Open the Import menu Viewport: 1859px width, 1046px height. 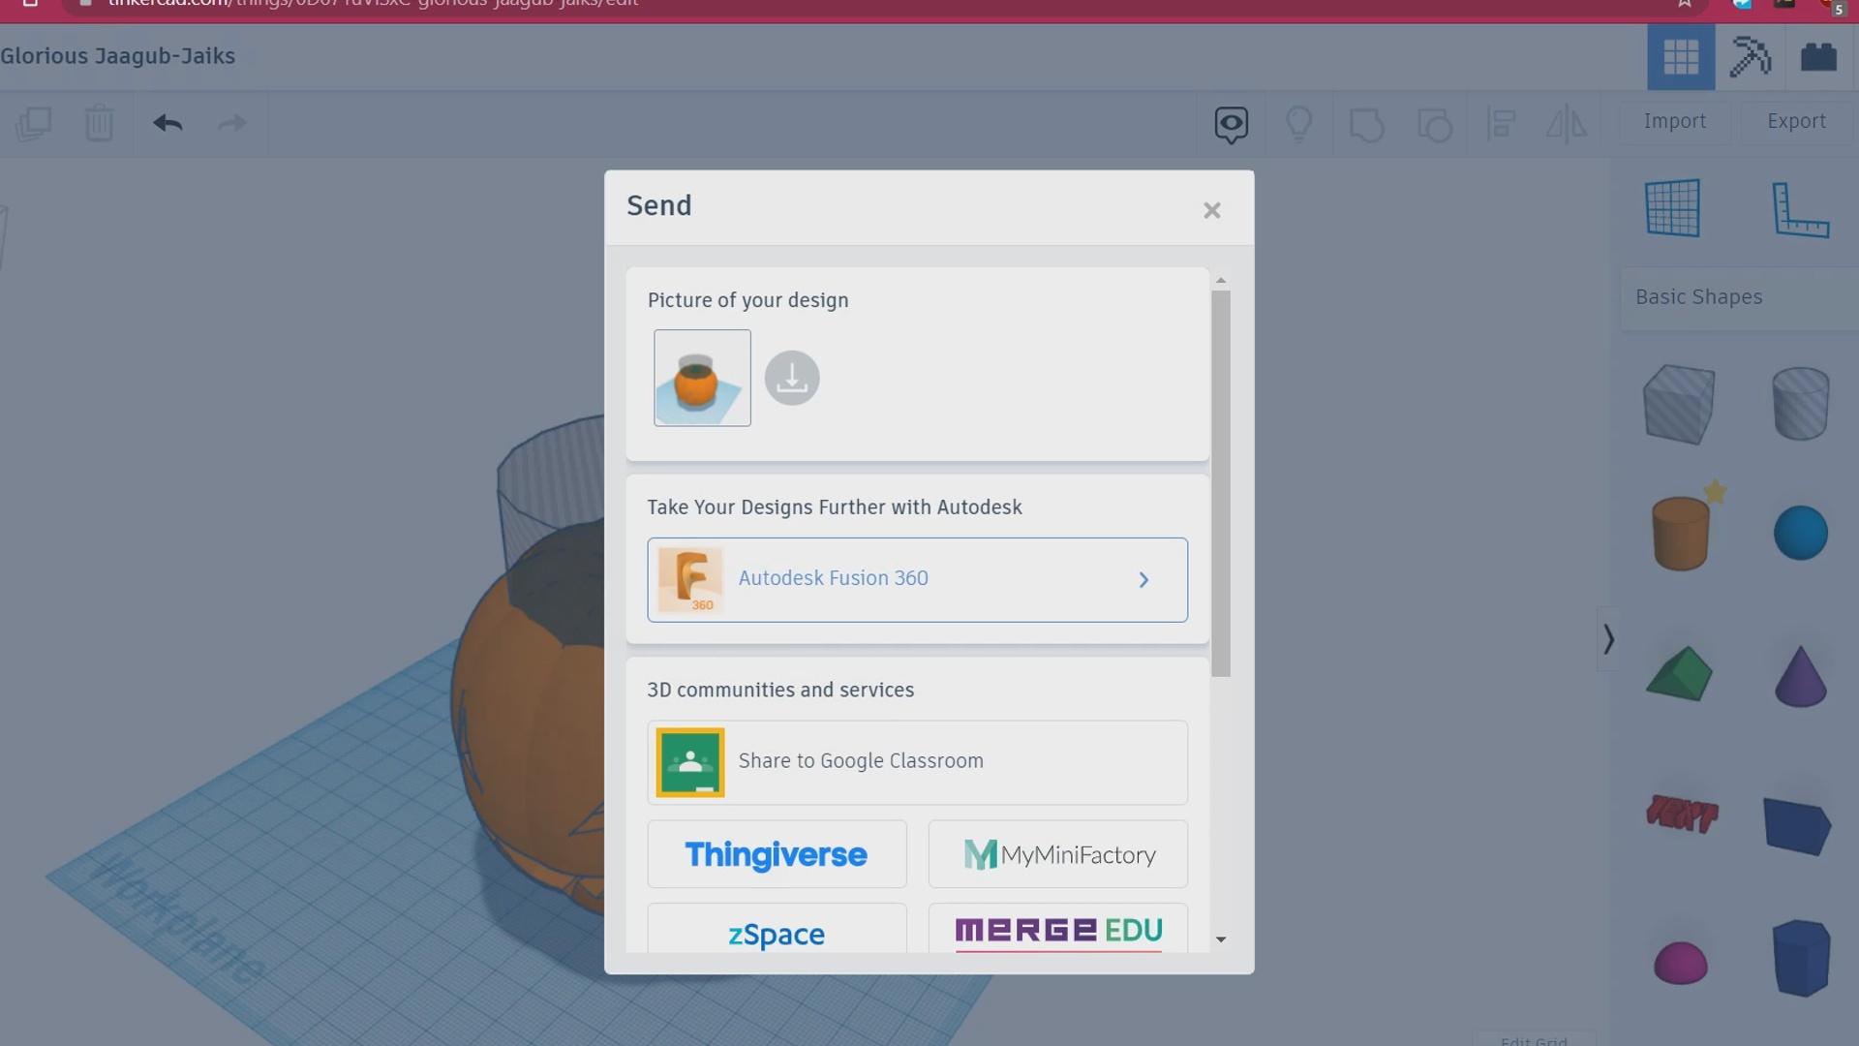1674,122
